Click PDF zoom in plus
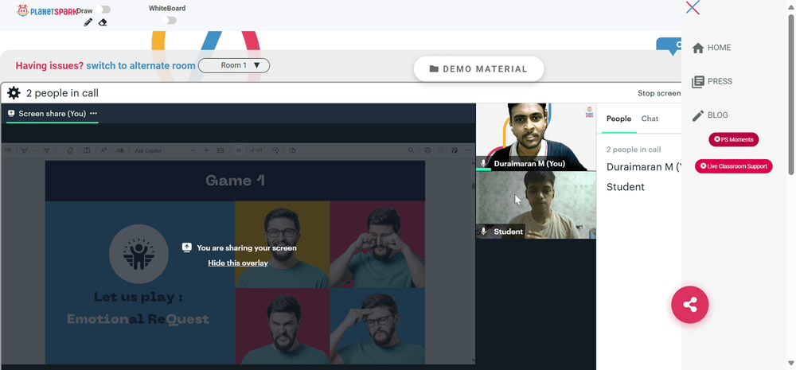 [207, 150]
